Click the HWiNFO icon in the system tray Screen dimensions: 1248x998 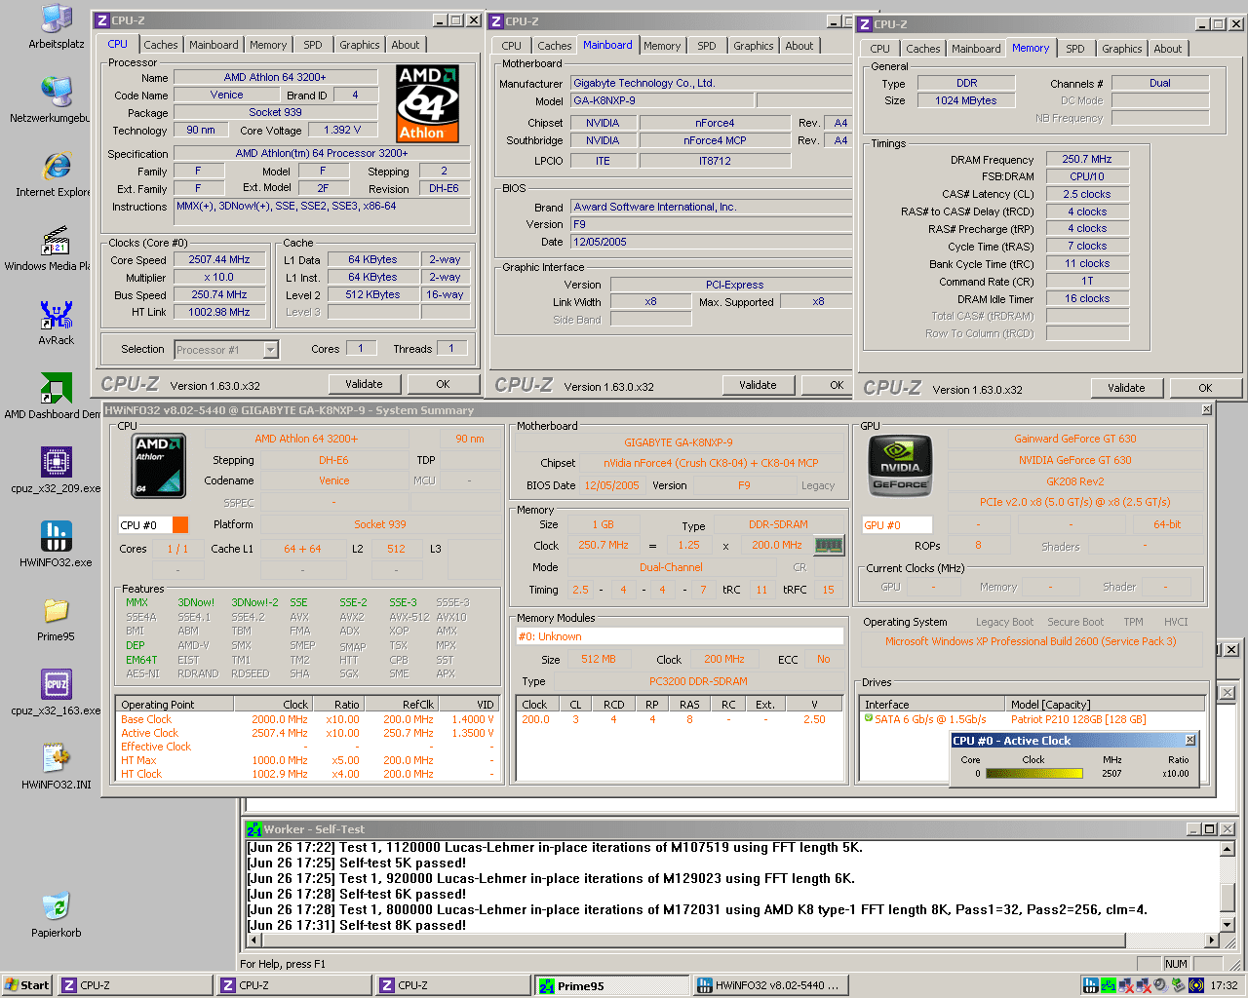click(x=1091, y=985)
